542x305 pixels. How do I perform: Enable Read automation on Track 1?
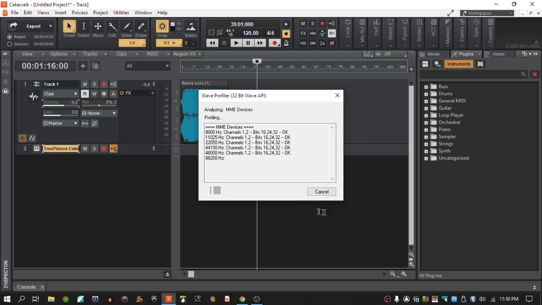point(85,94)
